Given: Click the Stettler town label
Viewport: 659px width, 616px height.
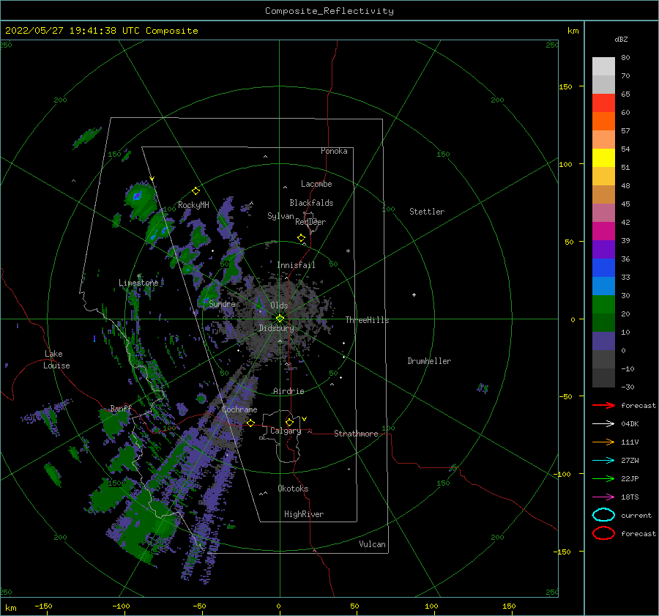Looking at the screenshot, I should pos(427,212).
